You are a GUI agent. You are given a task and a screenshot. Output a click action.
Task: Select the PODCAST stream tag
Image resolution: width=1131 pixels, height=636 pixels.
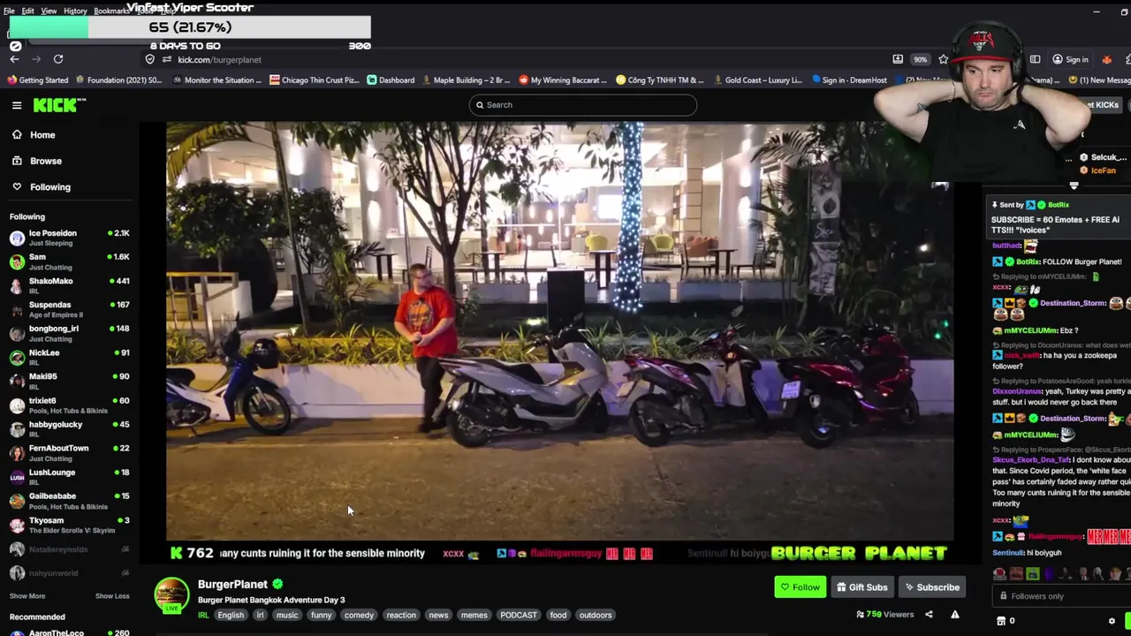pos(519,615)
